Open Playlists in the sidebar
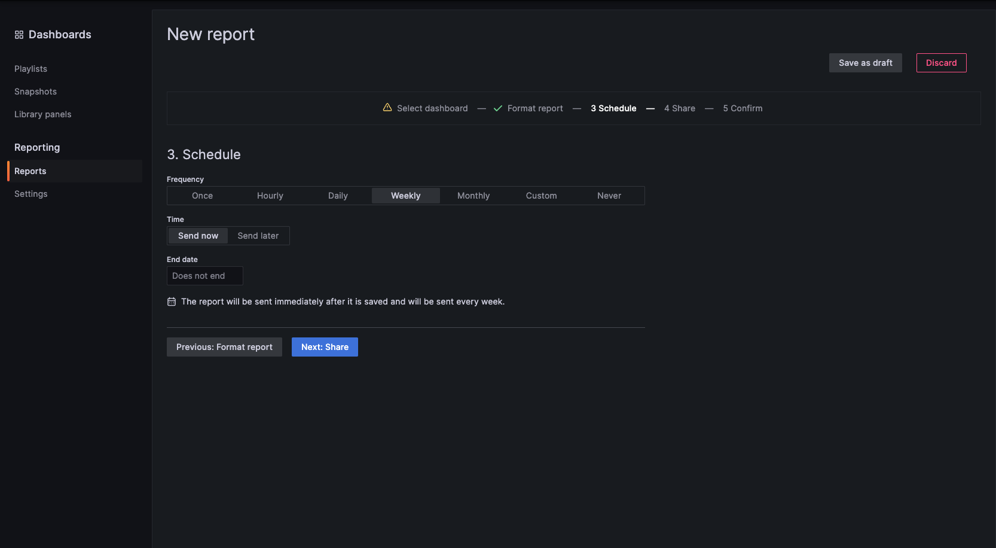996x548 pixels. 30,69
